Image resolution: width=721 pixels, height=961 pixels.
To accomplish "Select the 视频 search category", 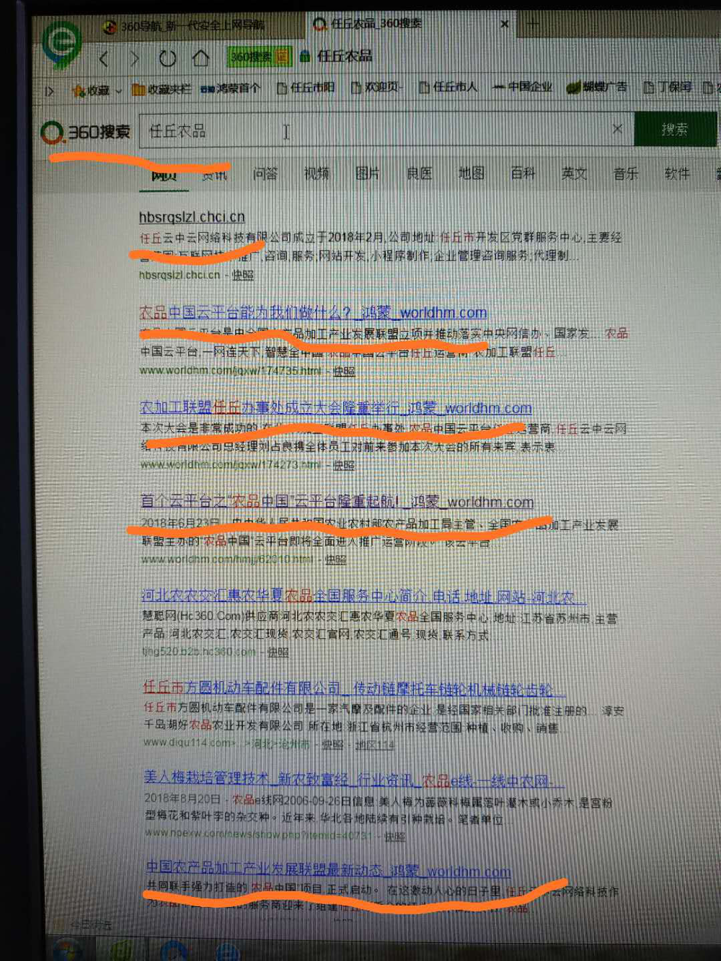I will point(316,174).
